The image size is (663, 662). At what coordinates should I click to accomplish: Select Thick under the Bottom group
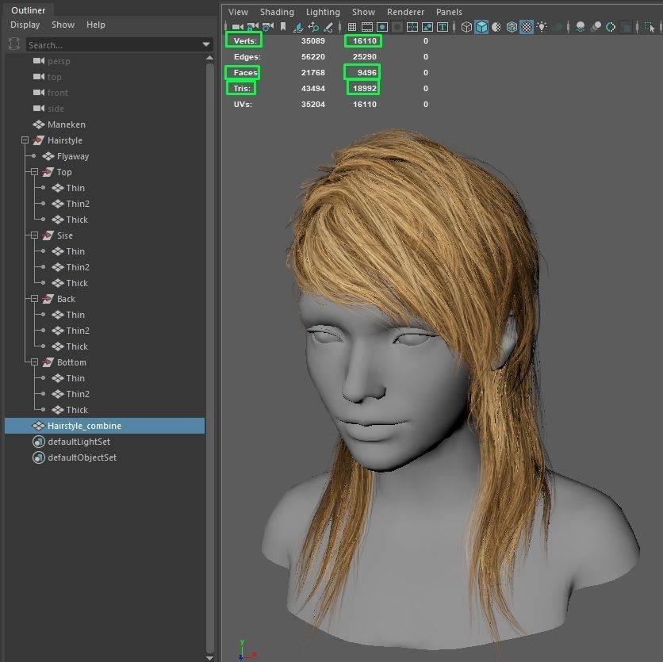(77, 410)
